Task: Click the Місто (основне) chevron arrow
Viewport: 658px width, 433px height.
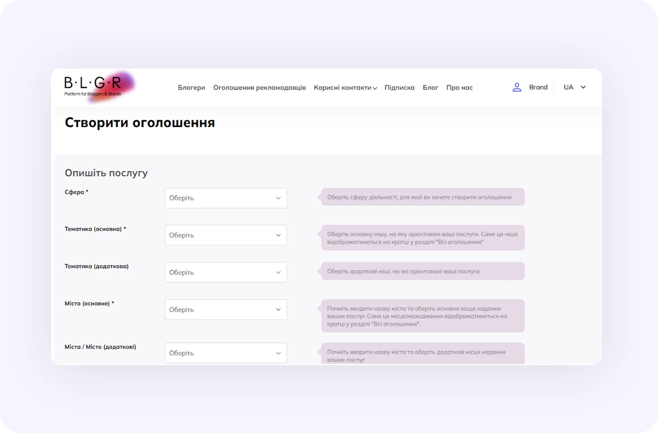Action: [278, 310]
